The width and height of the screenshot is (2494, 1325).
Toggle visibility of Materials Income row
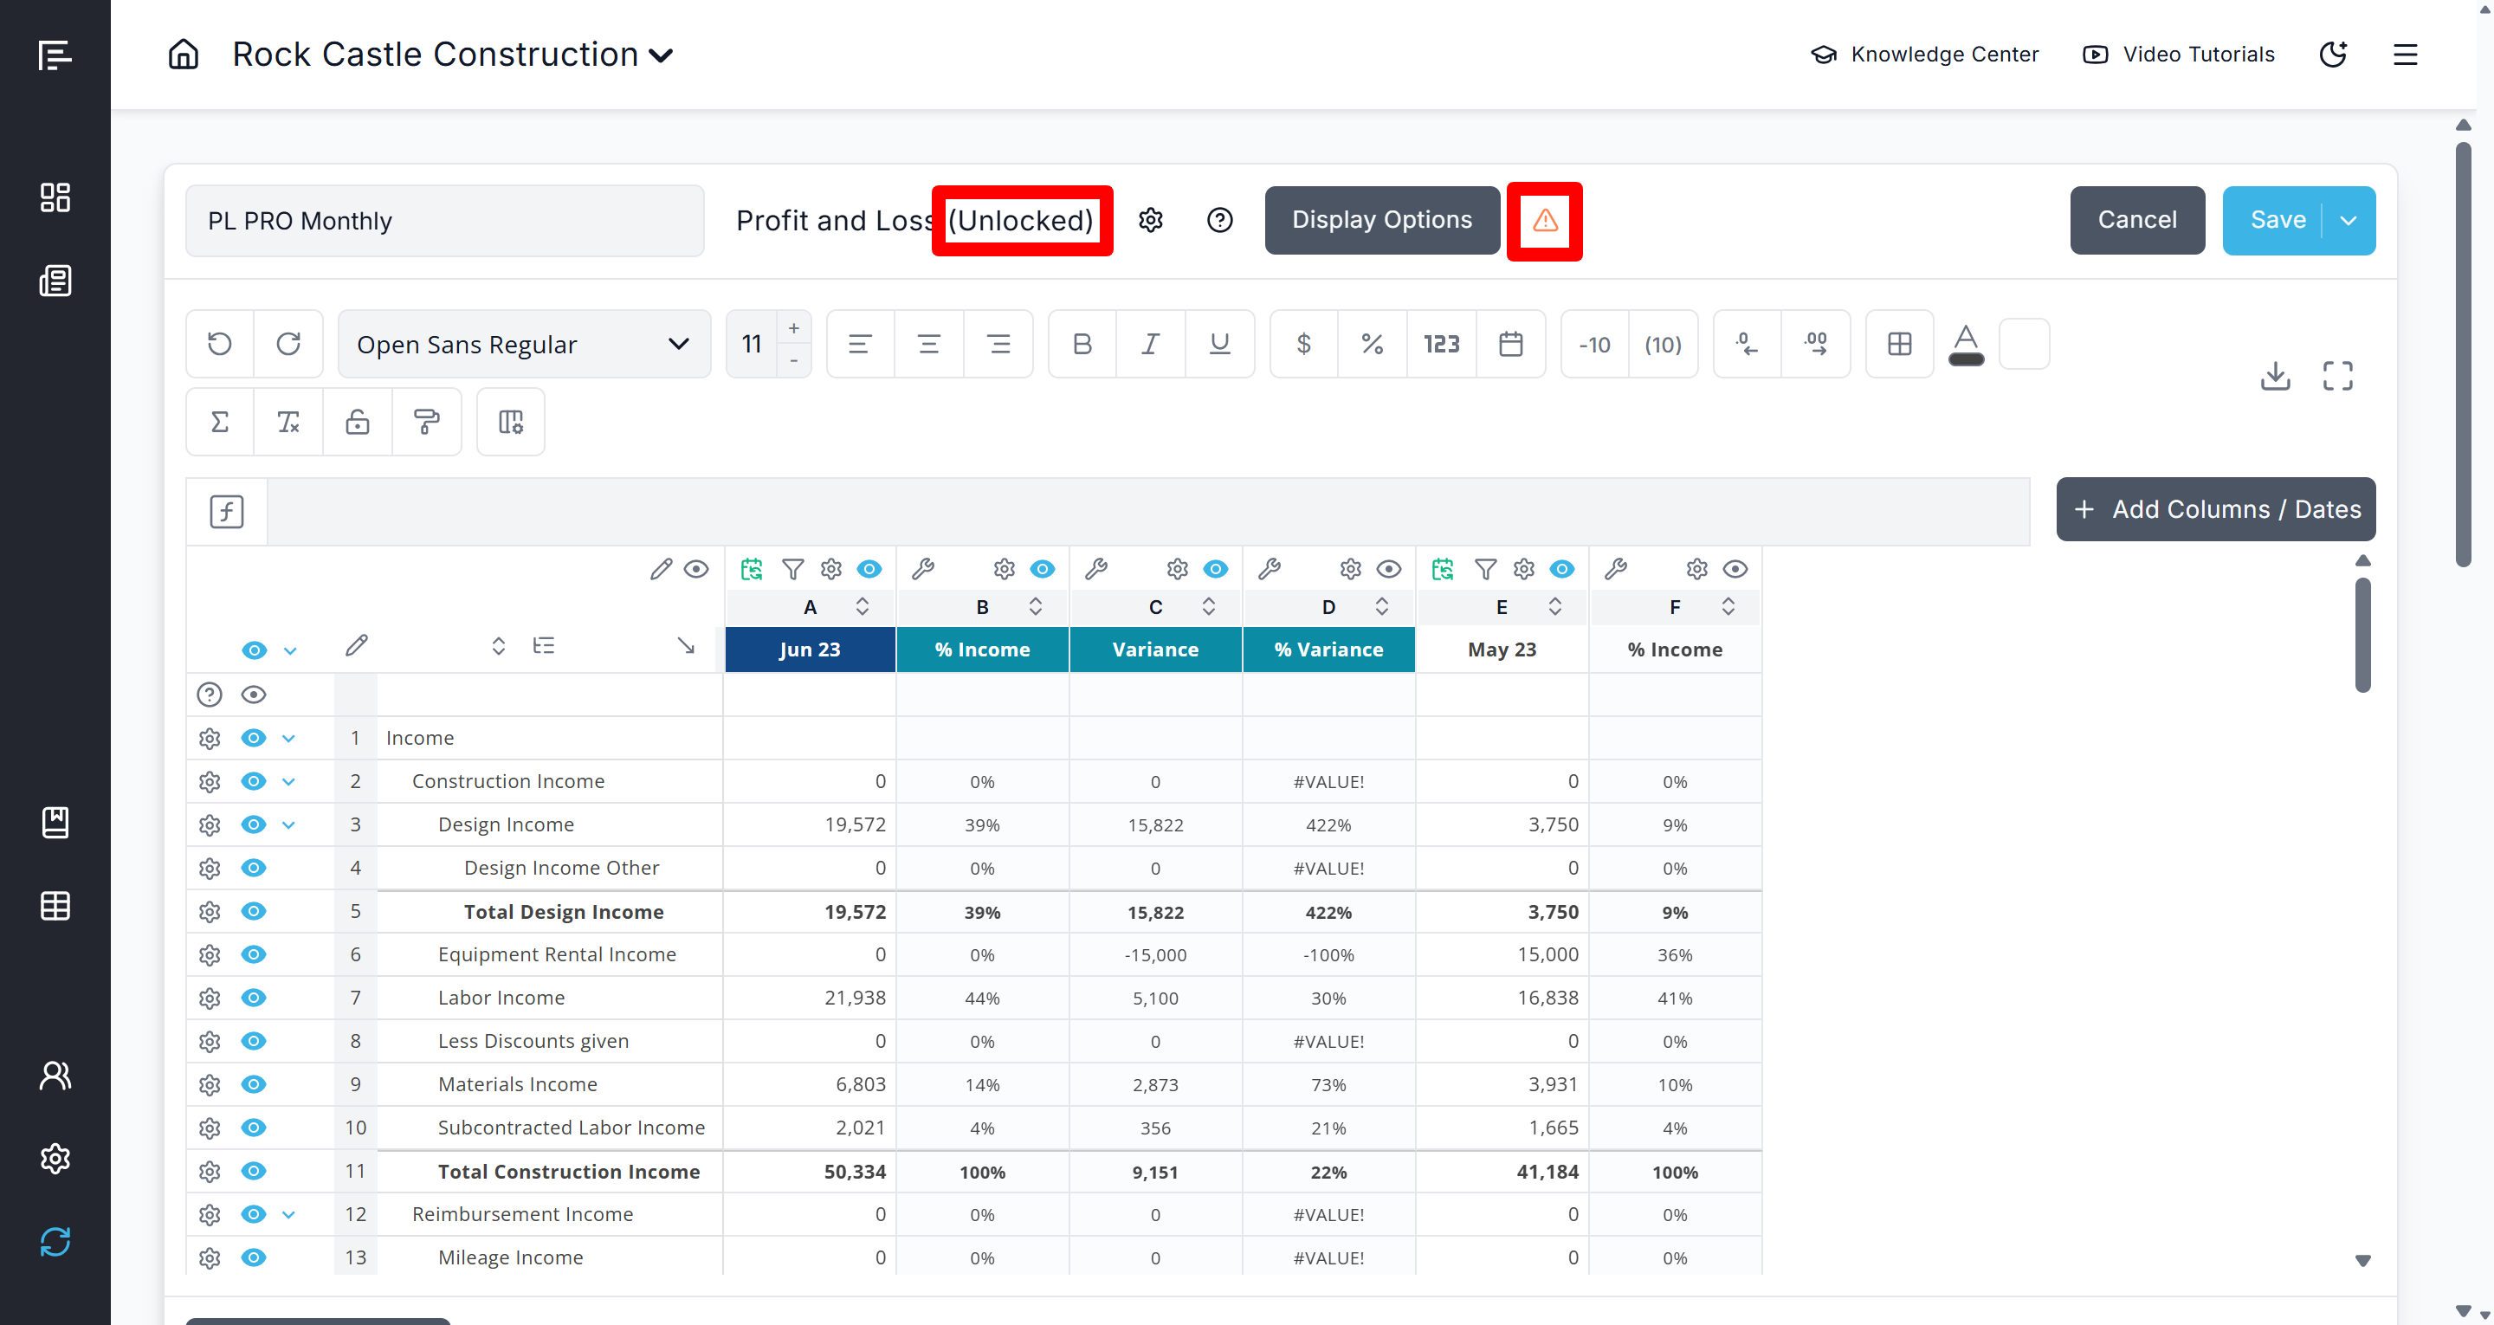pyautogui.click(x=254, y=1084)
